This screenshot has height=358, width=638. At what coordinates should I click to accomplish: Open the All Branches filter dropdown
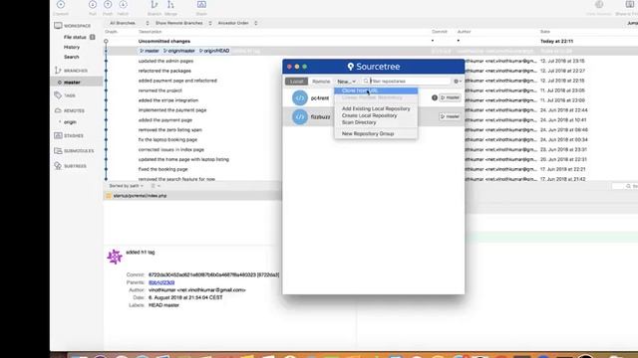(x=129, y=23)
